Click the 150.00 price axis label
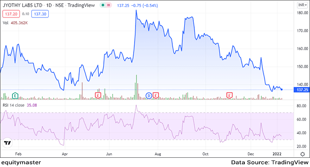This screenshot has width=310, height=167. click(303, 67)
